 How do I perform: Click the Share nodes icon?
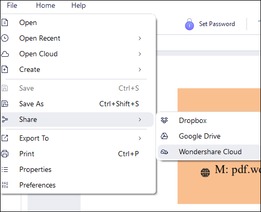tap(5, 119)
